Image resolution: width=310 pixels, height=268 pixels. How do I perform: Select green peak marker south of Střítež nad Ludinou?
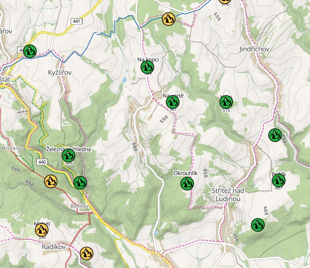click(x=257, y=224)
